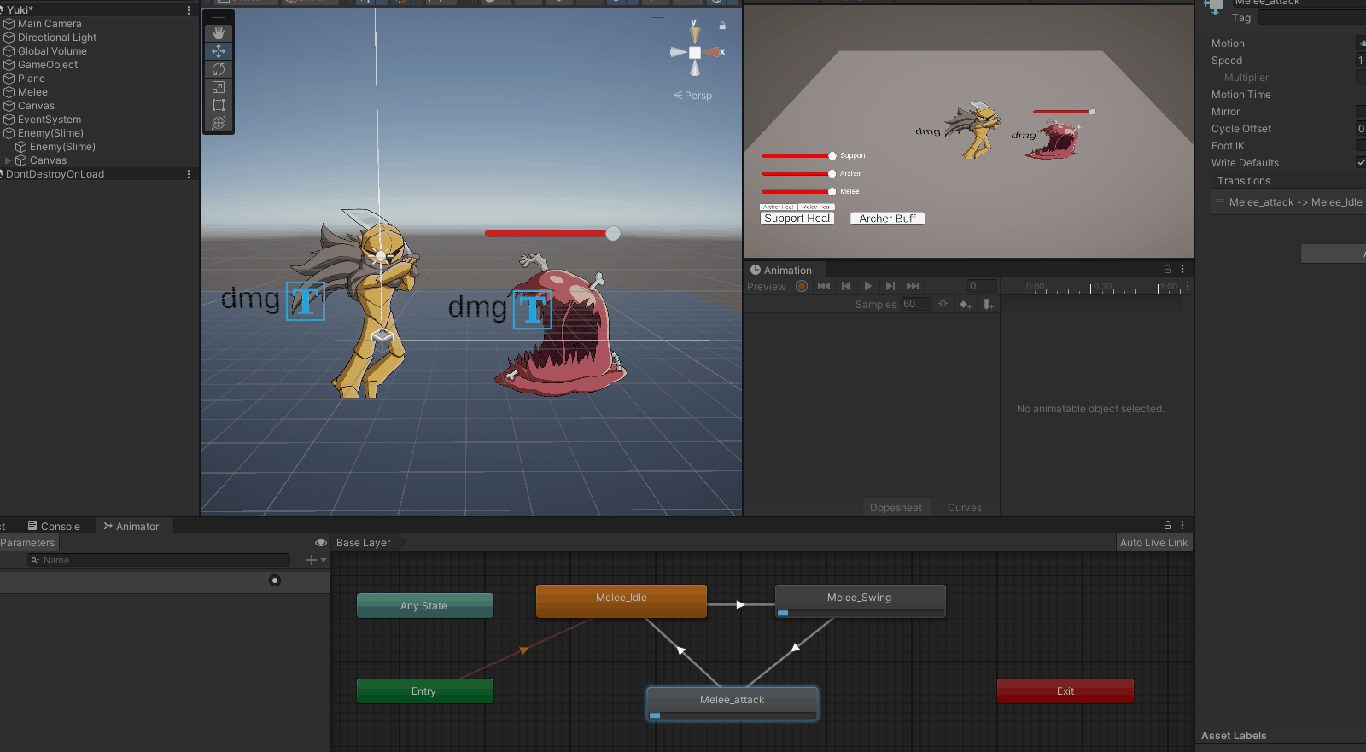This screenshot has width=1366, height=752.
Task: Select the combined Transform tool
Action: tap(219, 123)
